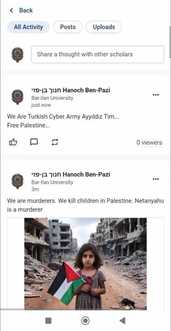171x331 pixels.
Task: Click the page scrollbar on the right edge
Action: [x=170, y=41]
